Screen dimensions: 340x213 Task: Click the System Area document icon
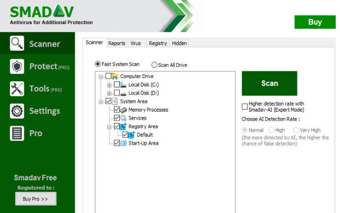click(115, 101)
